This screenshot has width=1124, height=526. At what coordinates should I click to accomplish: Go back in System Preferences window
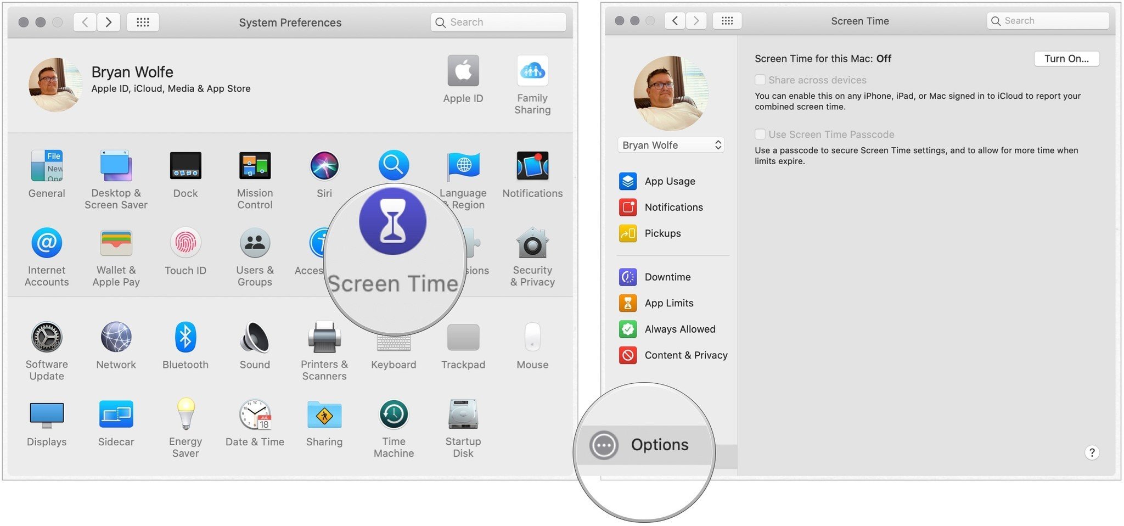85,22
